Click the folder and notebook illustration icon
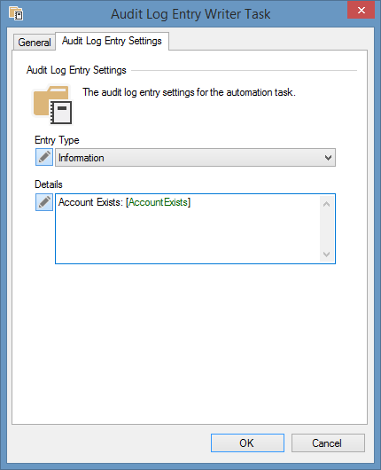The width and height of the screenshot is (381, 470). [x=52, y=105]
